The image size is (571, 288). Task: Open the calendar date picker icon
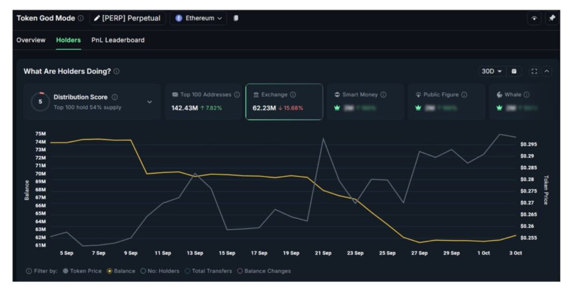coord(514,71)
